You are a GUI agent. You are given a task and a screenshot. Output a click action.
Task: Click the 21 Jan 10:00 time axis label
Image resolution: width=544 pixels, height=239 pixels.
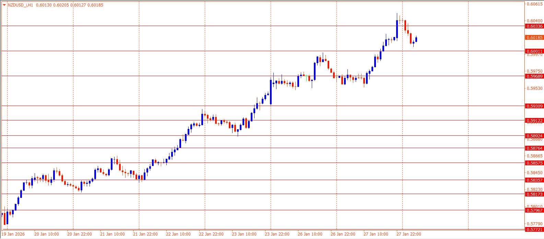point(113,234)
